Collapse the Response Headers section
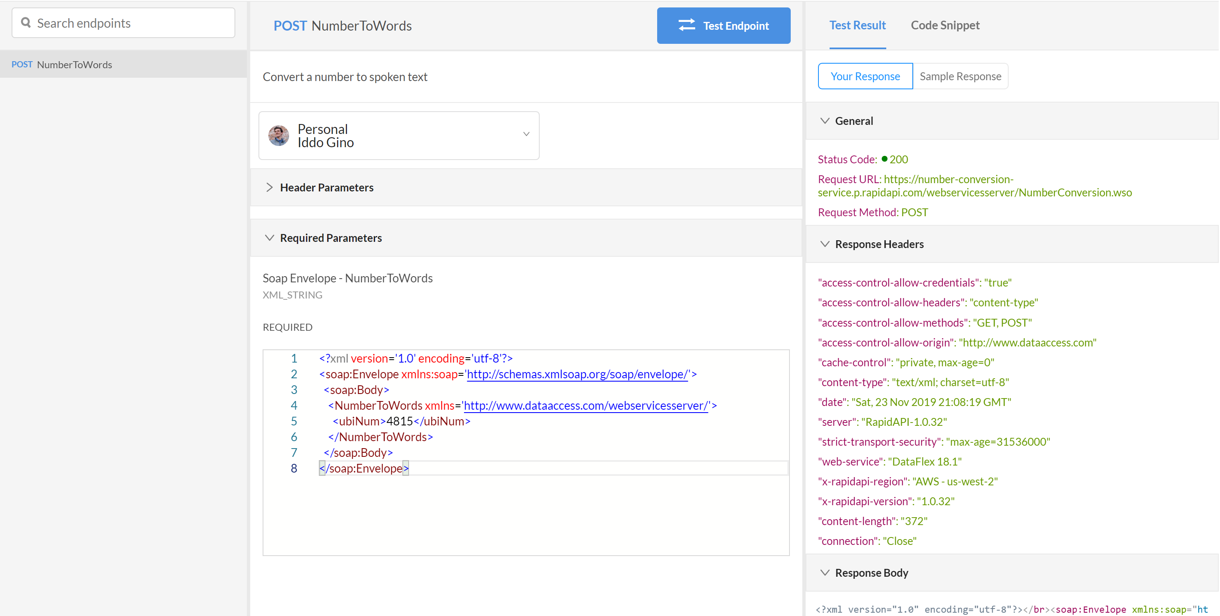The width and height of the screenshot is (1220, 616). tap(825, 244)
